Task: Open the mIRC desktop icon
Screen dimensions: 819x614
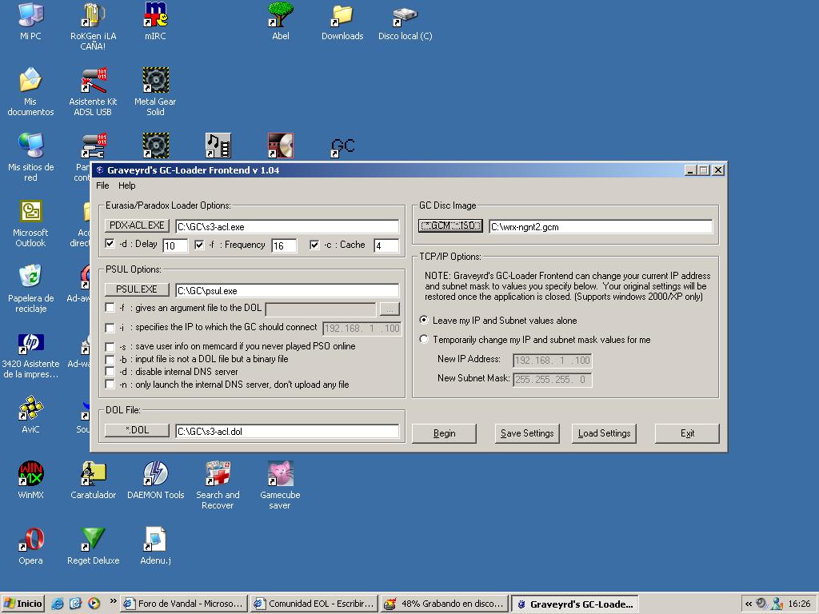Action: click(155, 16)
